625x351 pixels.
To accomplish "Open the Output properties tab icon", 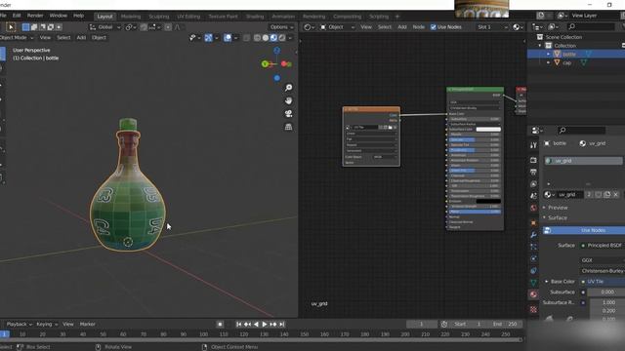I will click(x=533, y=172).
